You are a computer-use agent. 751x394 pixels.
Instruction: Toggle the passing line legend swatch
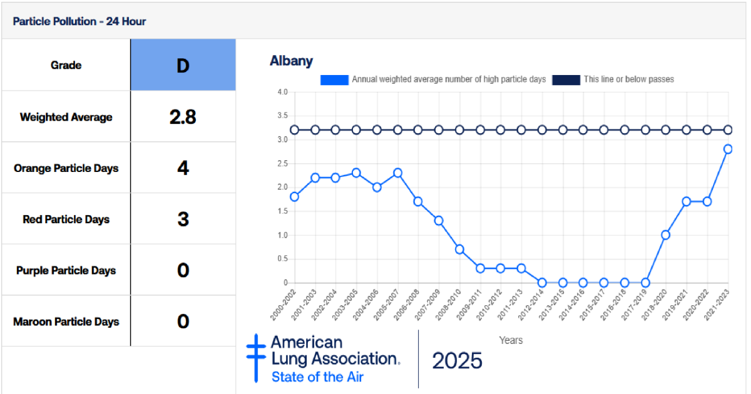click(x=566, y=80)
